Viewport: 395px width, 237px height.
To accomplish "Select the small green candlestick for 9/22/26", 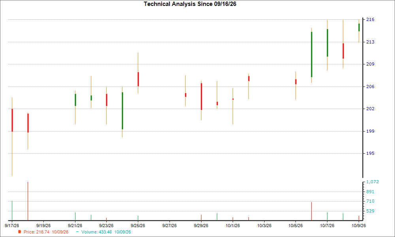I will 91,98.
